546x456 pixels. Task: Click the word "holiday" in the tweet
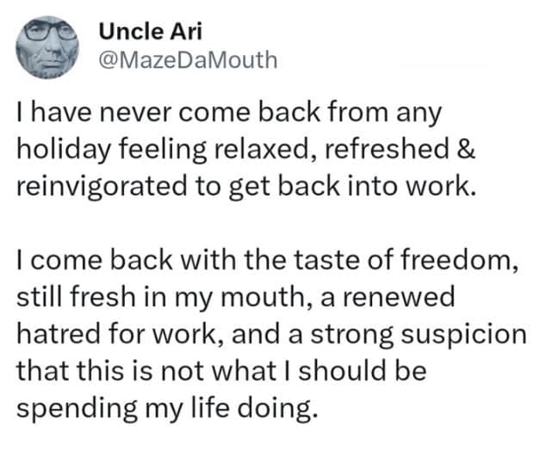tap(57, 151)
